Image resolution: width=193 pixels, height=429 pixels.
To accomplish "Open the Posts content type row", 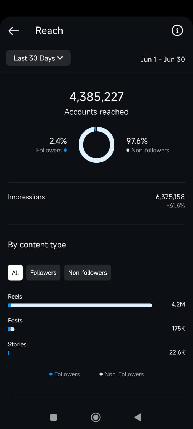I will 96,325.
